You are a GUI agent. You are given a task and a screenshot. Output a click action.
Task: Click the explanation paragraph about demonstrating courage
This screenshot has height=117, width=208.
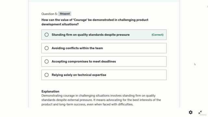pos(101,100)
